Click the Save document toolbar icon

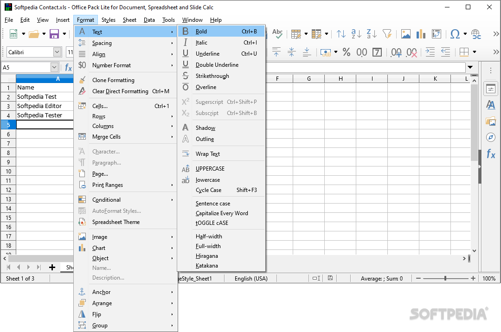tap(54, 34)
